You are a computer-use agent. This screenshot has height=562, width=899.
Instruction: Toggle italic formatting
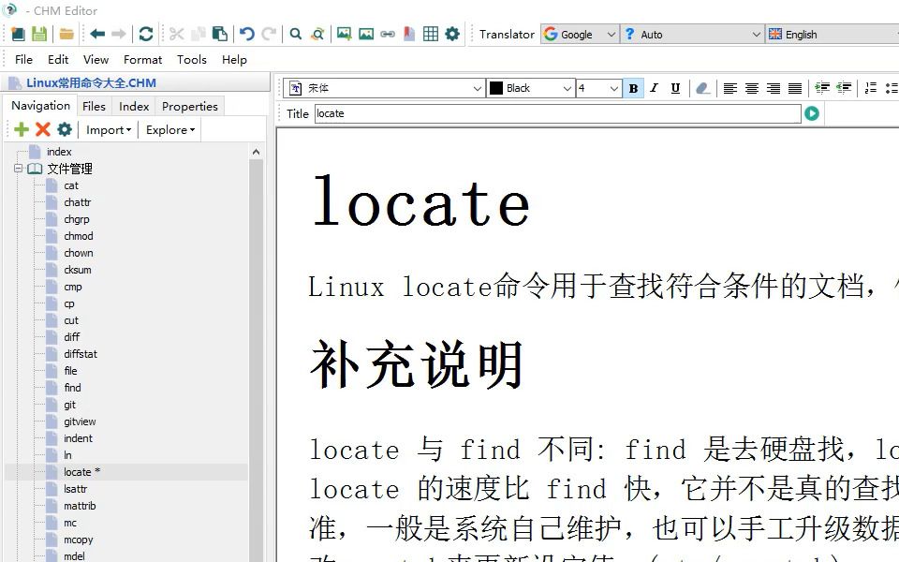(654, 88)
